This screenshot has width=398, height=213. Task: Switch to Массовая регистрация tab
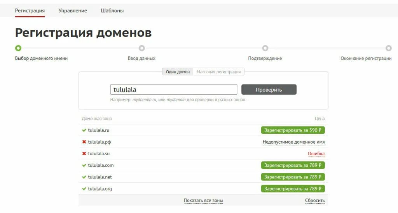218,72
